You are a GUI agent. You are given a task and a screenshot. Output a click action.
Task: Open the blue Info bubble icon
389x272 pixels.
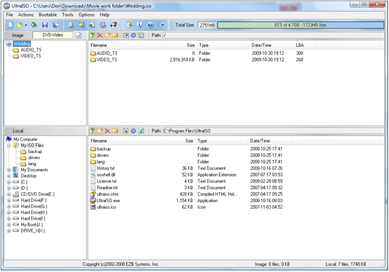[x=140, y=25]
